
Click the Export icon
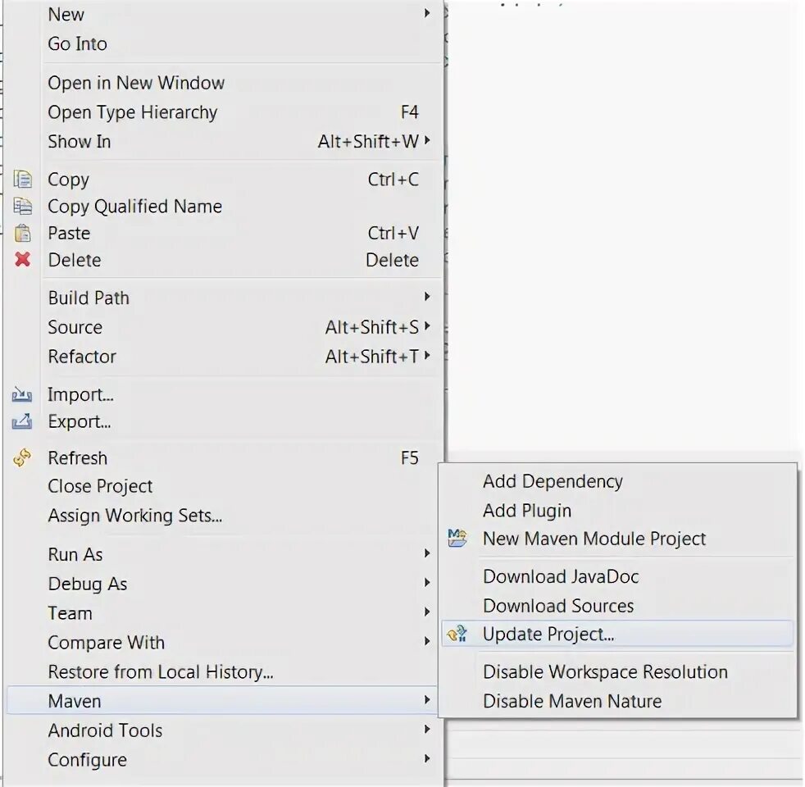[22, 421]
